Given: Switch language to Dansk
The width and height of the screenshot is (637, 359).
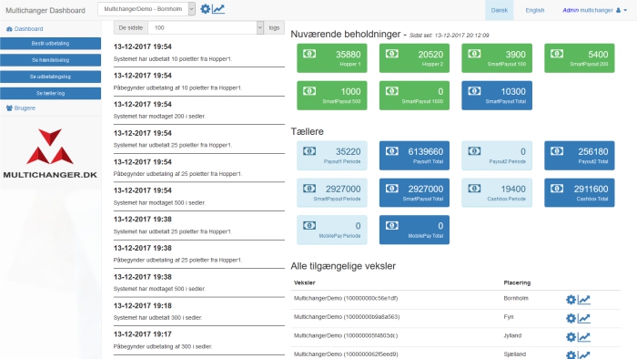Looking at the screenshot, I should coord(500,10).
